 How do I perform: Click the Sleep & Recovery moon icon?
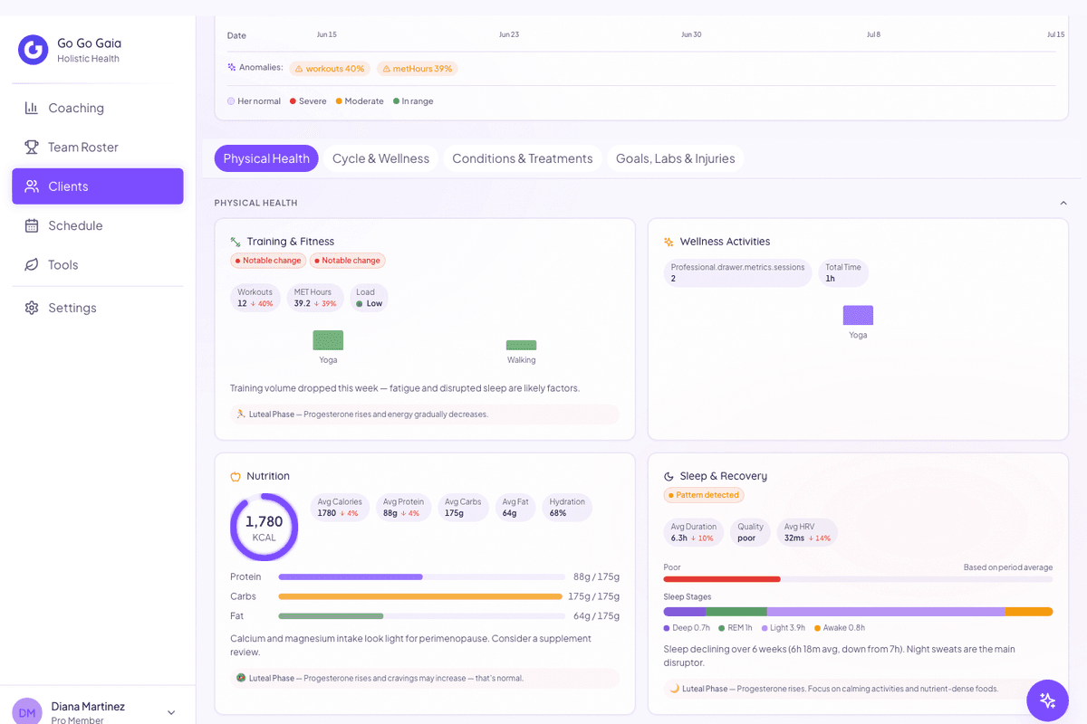pos(669,476)
